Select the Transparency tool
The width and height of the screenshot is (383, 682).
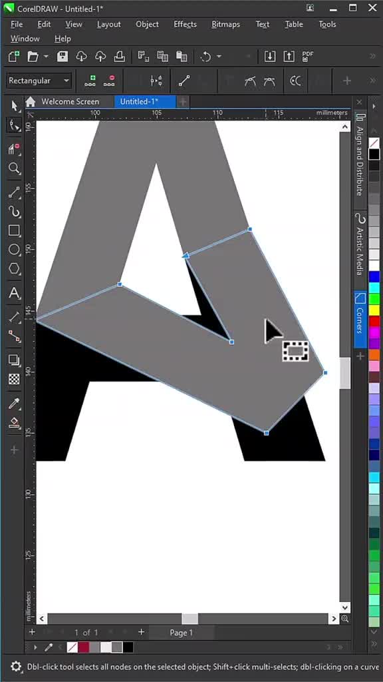point(15,379)
